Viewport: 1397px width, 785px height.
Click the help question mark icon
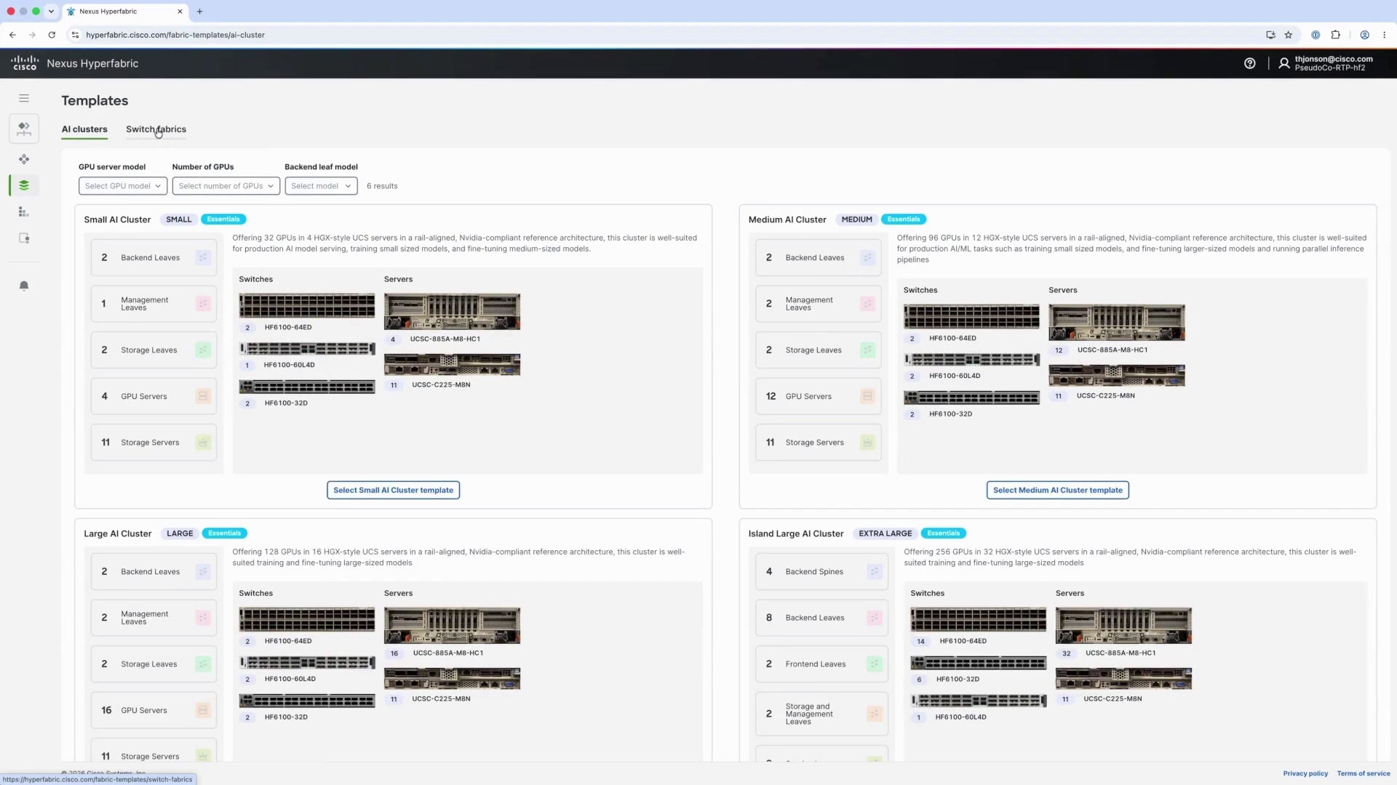click(1249, 63)
